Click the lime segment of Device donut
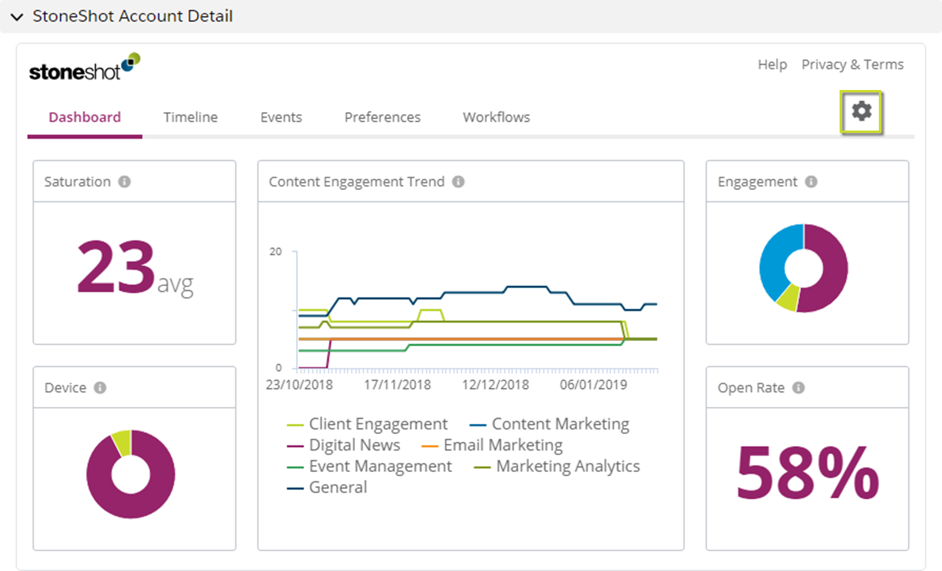The height and width of the screenshot is (571, 942). click(x=123, y=443)
